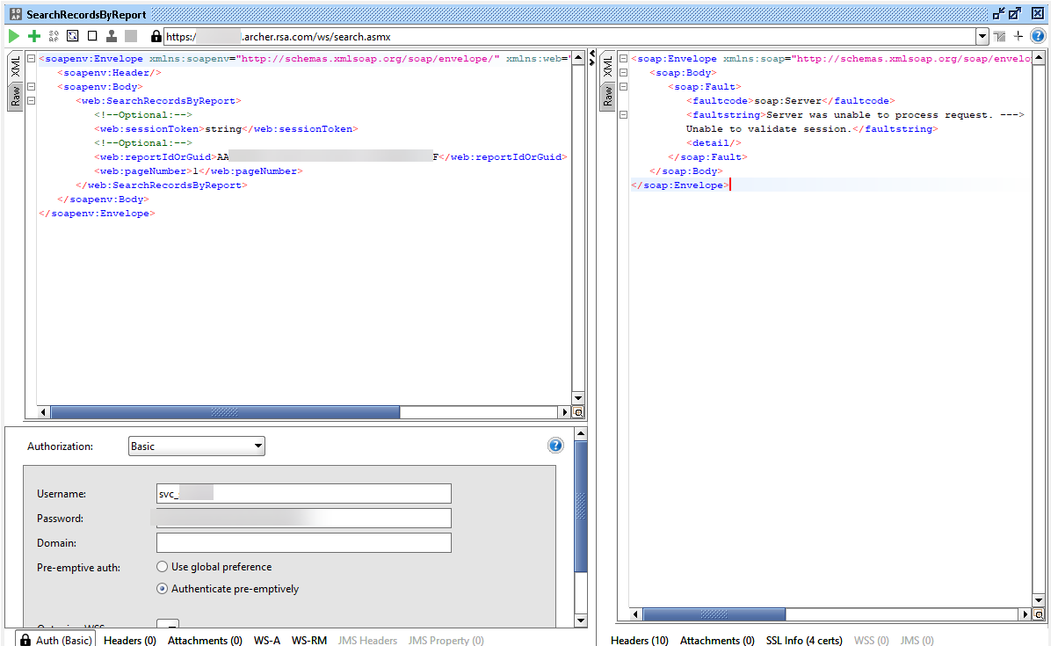This screenshot has height=646, width=1051.
Task: Switch response editor to Raw view
Action: [x=607, y=96]
